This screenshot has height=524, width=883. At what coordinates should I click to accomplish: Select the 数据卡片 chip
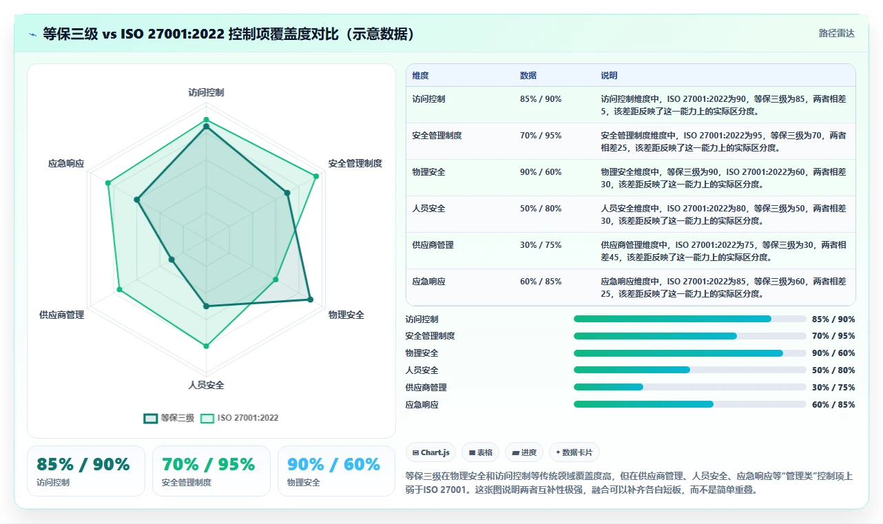coord(574,452)
